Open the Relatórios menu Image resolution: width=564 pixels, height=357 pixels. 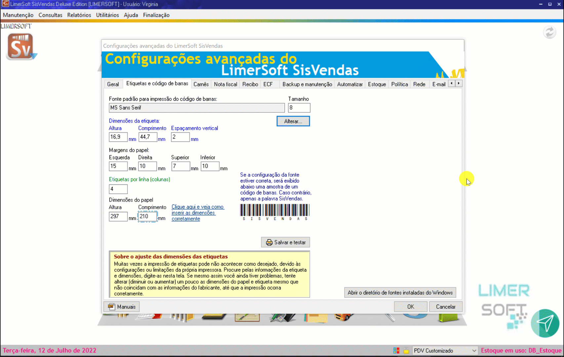(79, 15)
